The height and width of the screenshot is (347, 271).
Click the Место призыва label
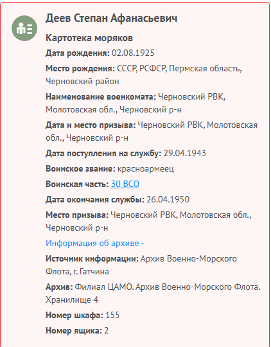click(x=77, y=215)
